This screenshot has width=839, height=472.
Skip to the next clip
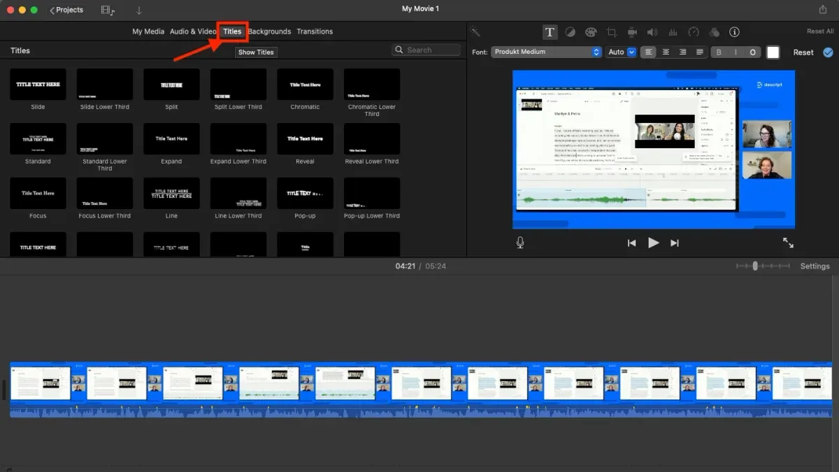point(675,243)
